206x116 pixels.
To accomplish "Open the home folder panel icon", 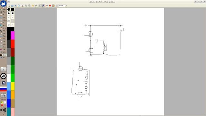I will [3, 69].
